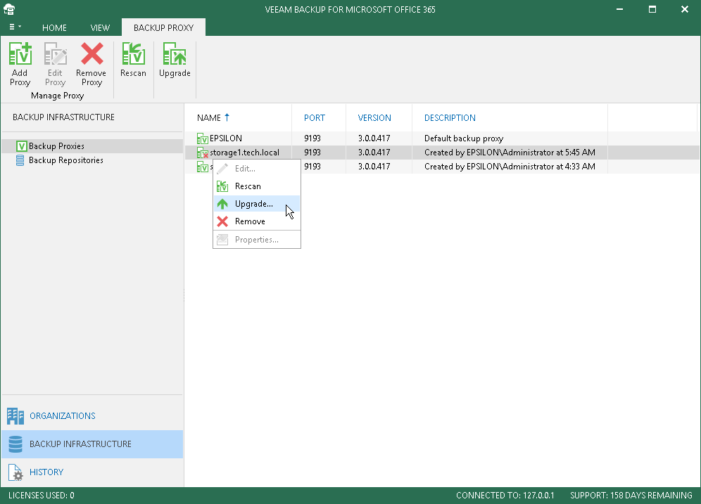This screenshot has height=504, width=701.
Task: Click the Properties icon in context menu
Action: tap(222, 240)
